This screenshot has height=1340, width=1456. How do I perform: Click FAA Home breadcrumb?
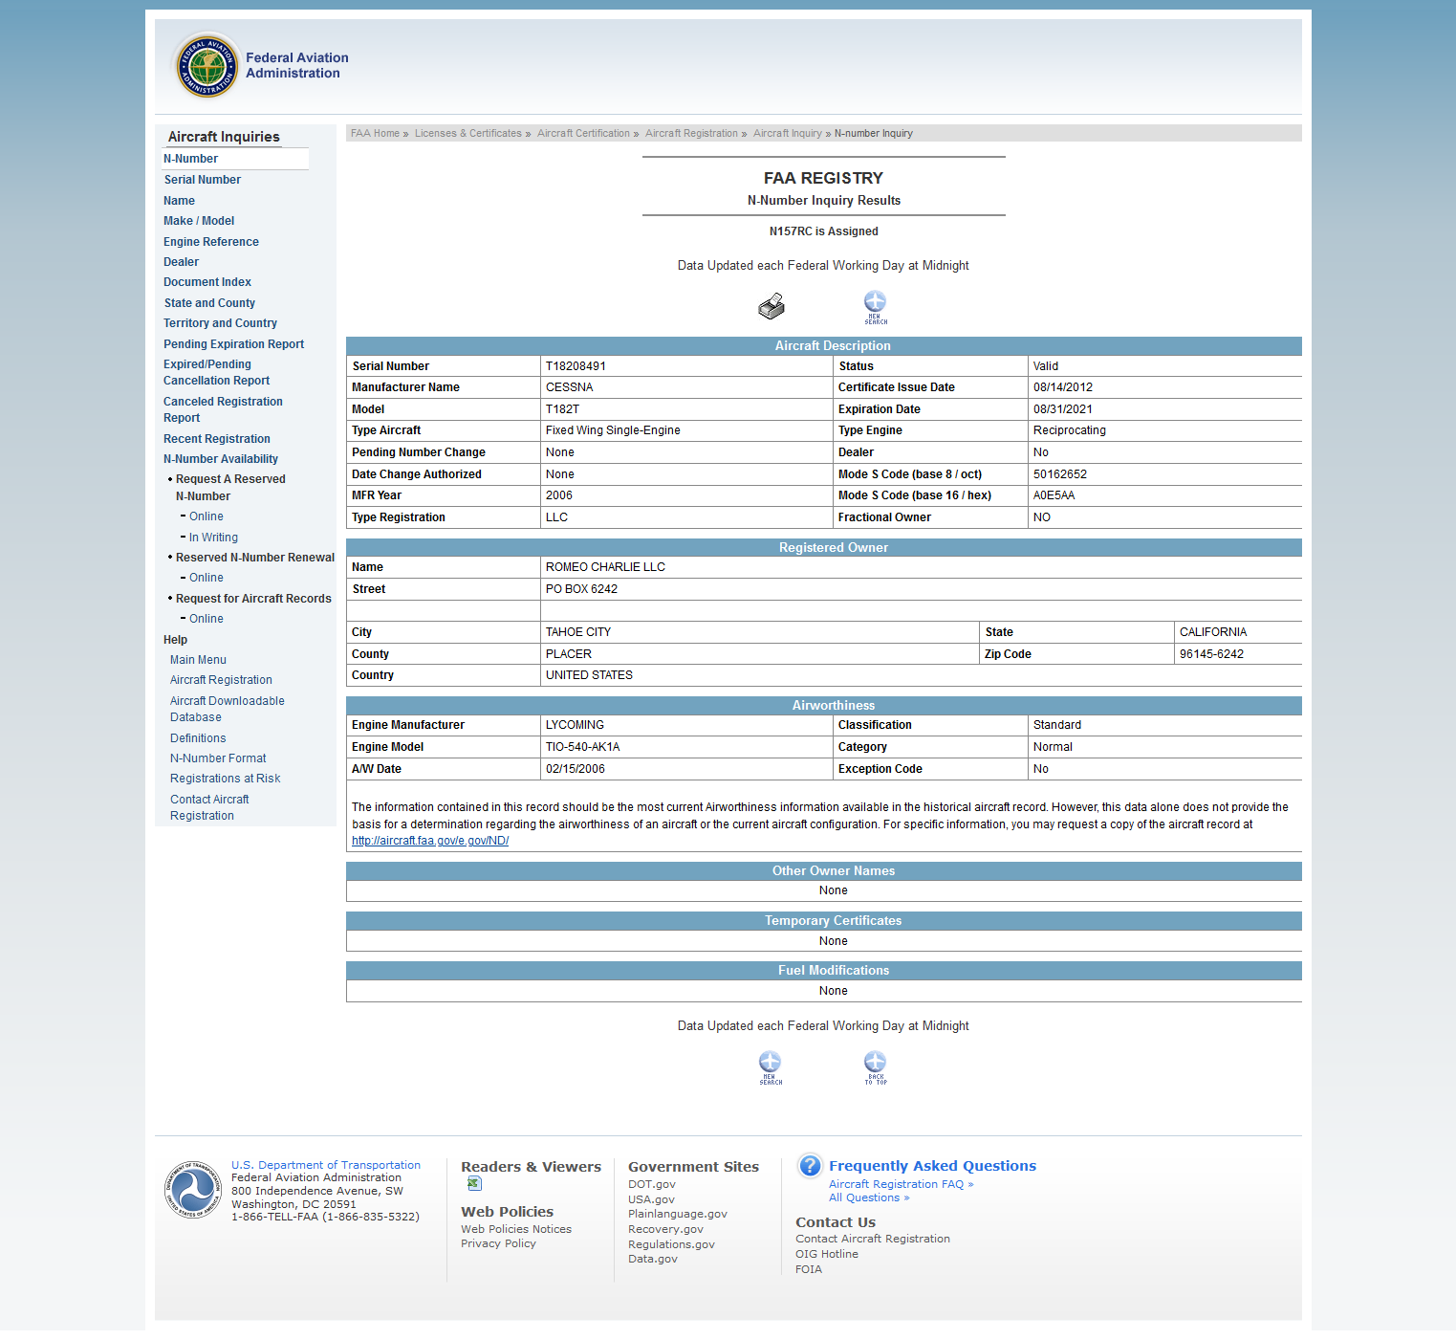coord(375,134)
